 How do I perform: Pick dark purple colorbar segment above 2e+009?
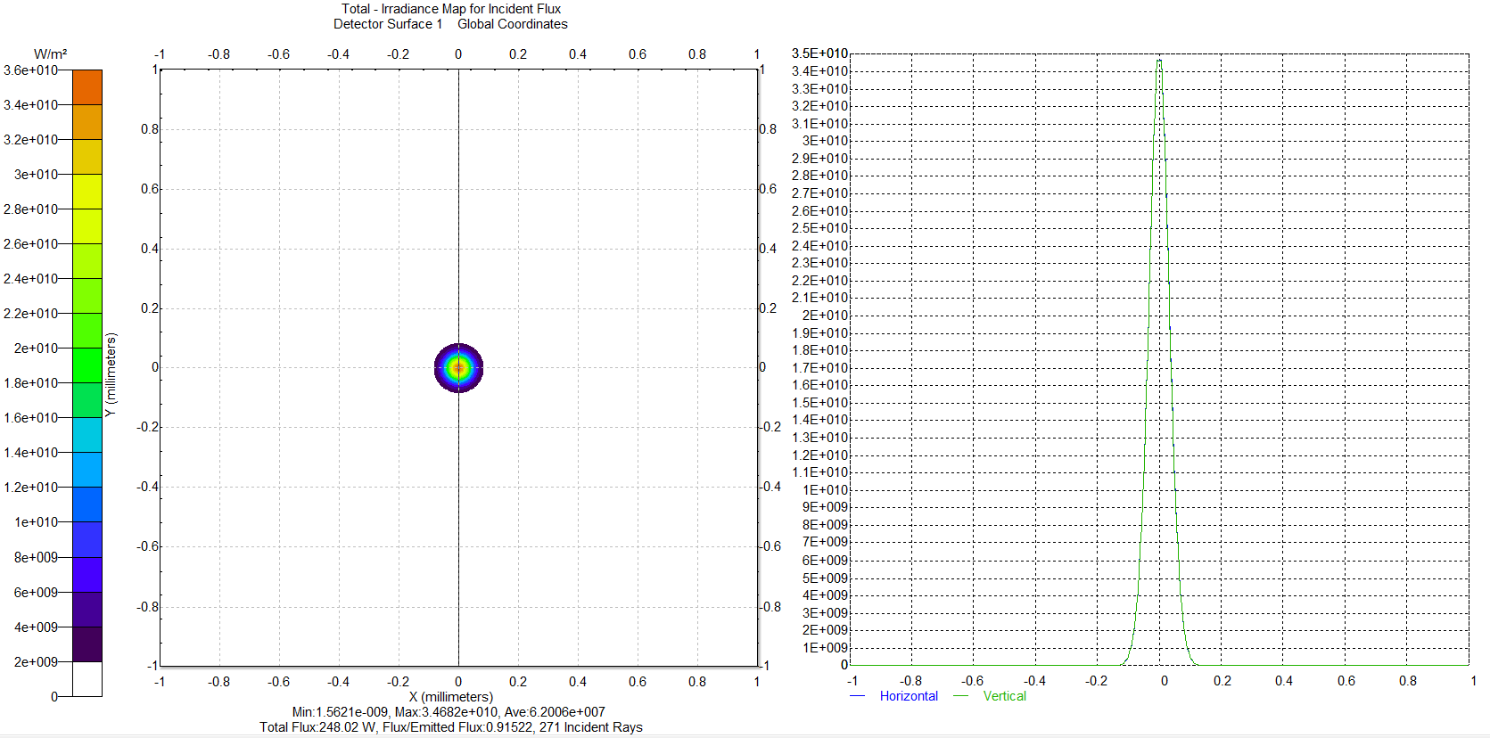tap(86, 644)
